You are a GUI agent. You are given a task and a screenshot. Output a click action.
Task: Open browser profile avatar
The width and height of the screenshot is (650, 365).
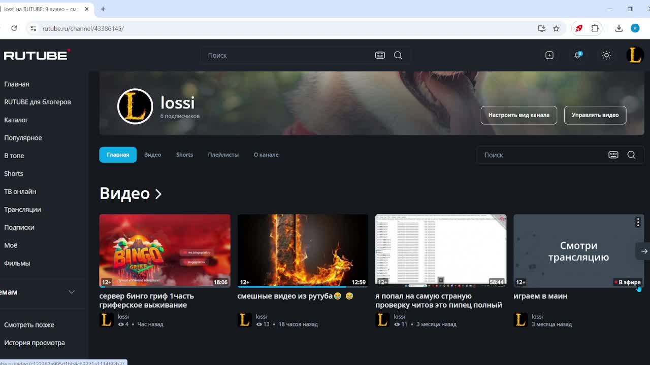coord(635,28)
